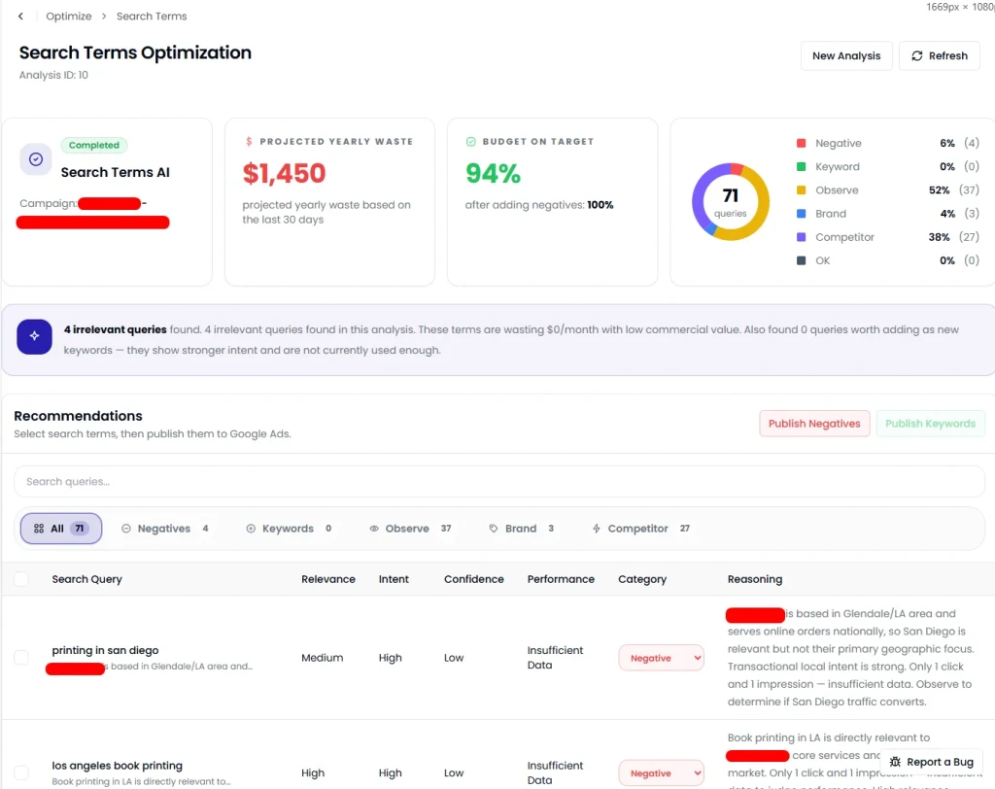
Task: Click the Refresh circular arrows icon
Action: click(x=917, y=55)
